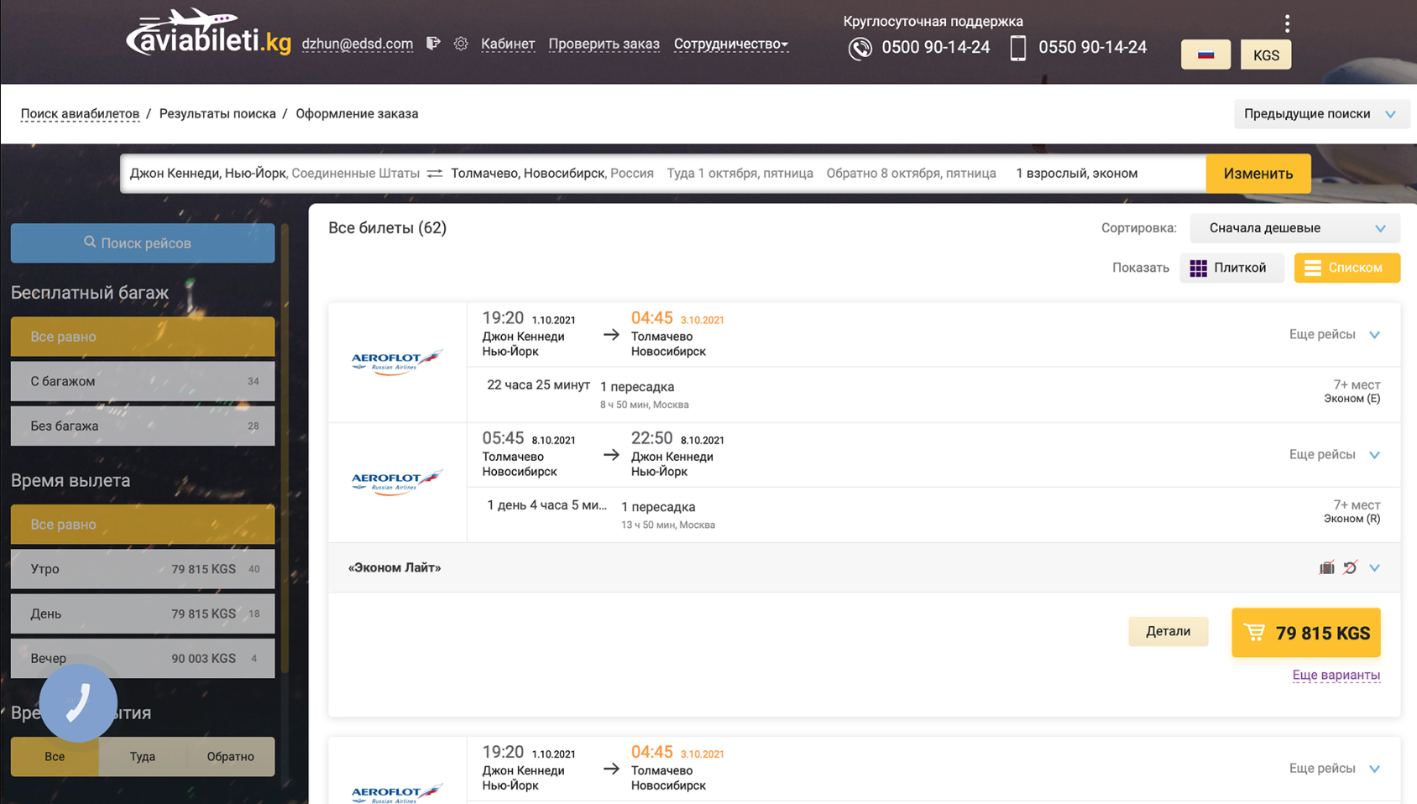Viewport: 1417px width, 804px height.
Task: Click the swap arrows between cities
Action: (435, 174)
